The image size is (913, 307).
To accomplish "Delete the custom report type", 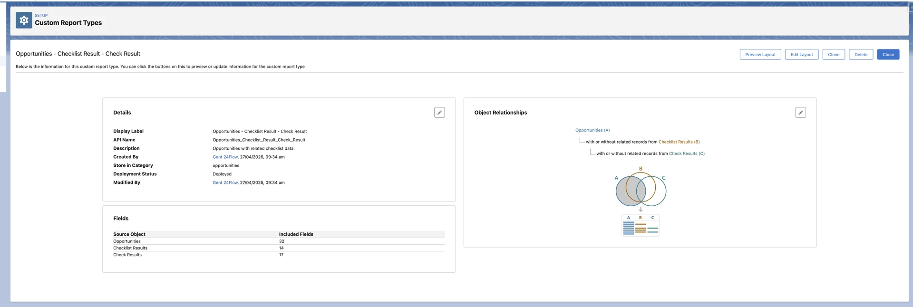I will [860, 55].
